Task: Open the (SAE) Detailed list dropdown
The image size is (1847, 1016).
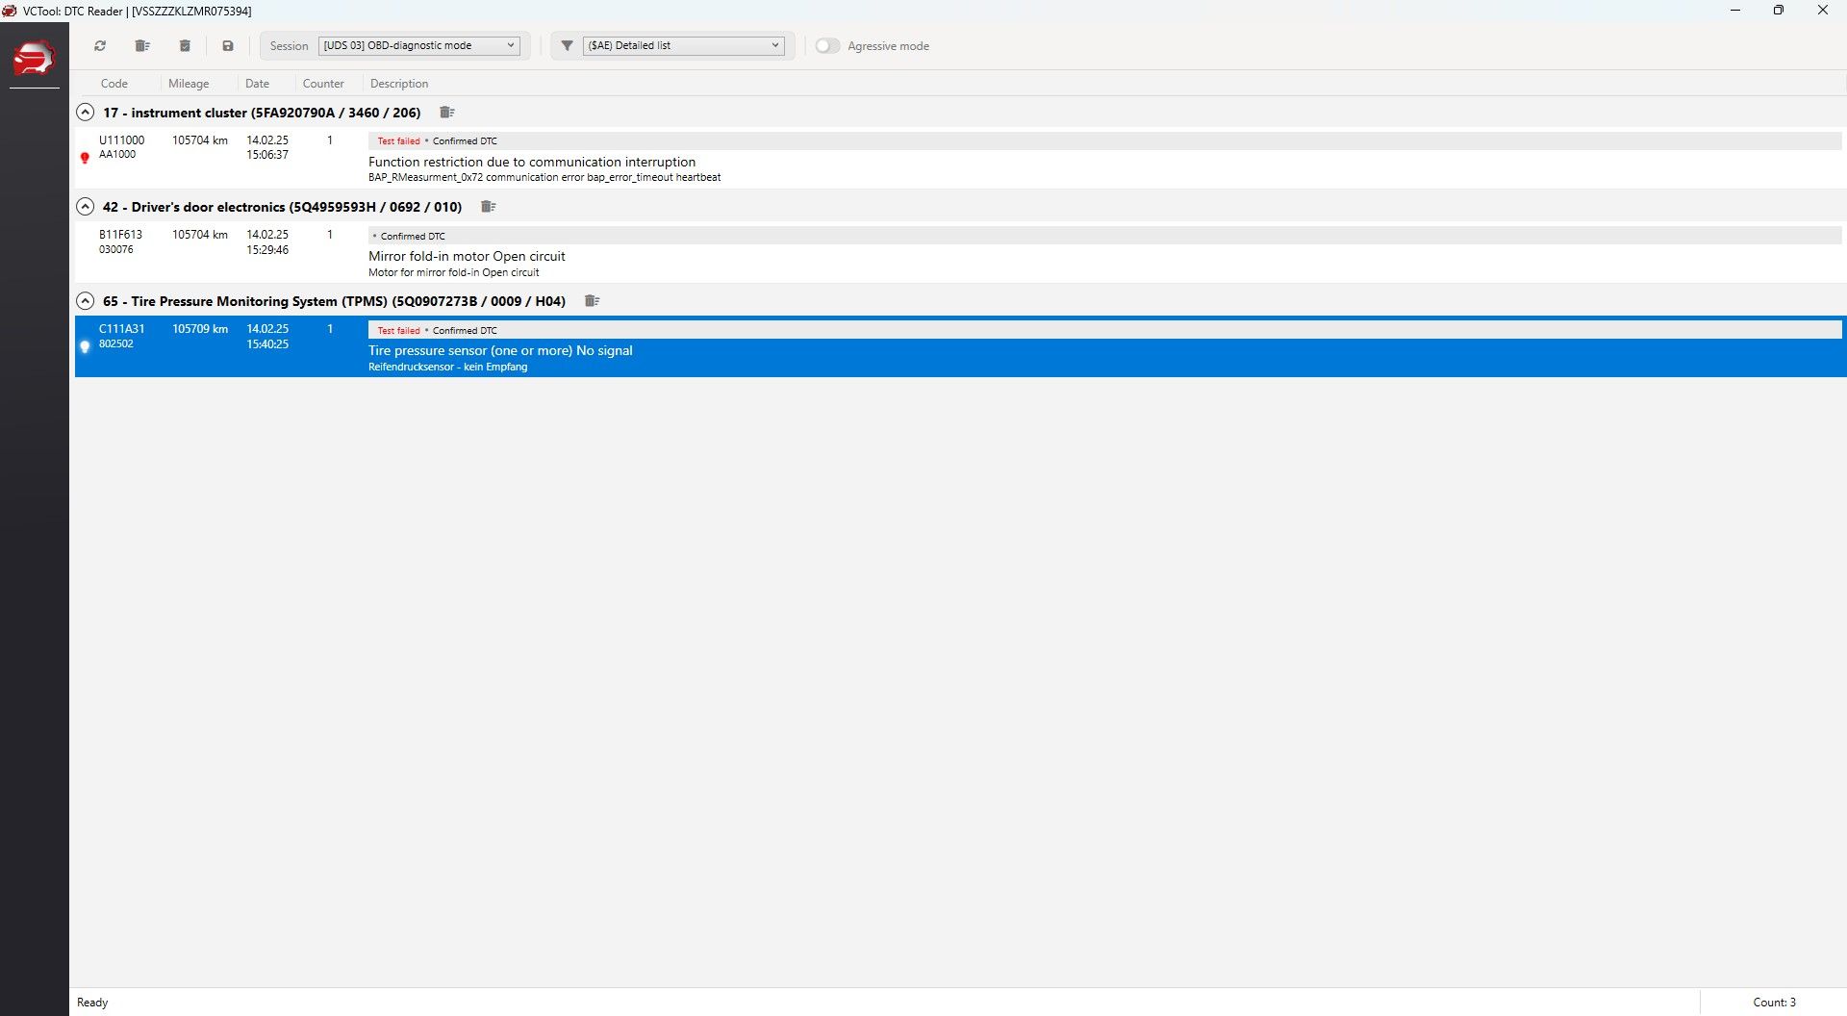Action: (683, 46)
